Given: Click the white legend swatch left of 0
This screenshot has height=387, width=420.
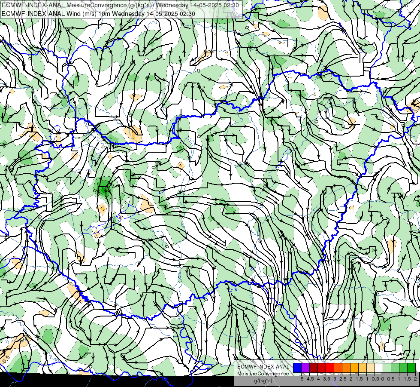Looking at the screenshot, I should (x=379, y=368).
